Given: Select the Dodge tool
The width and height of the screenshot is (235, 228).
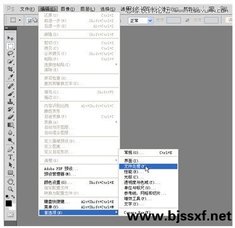Looking at the screenshot, I should 10,140.
